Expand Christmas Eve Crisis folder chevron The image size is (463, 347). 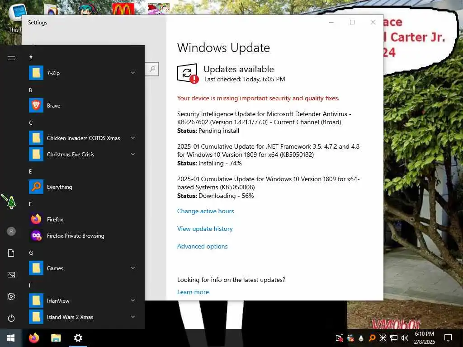[x=133, y=154]
